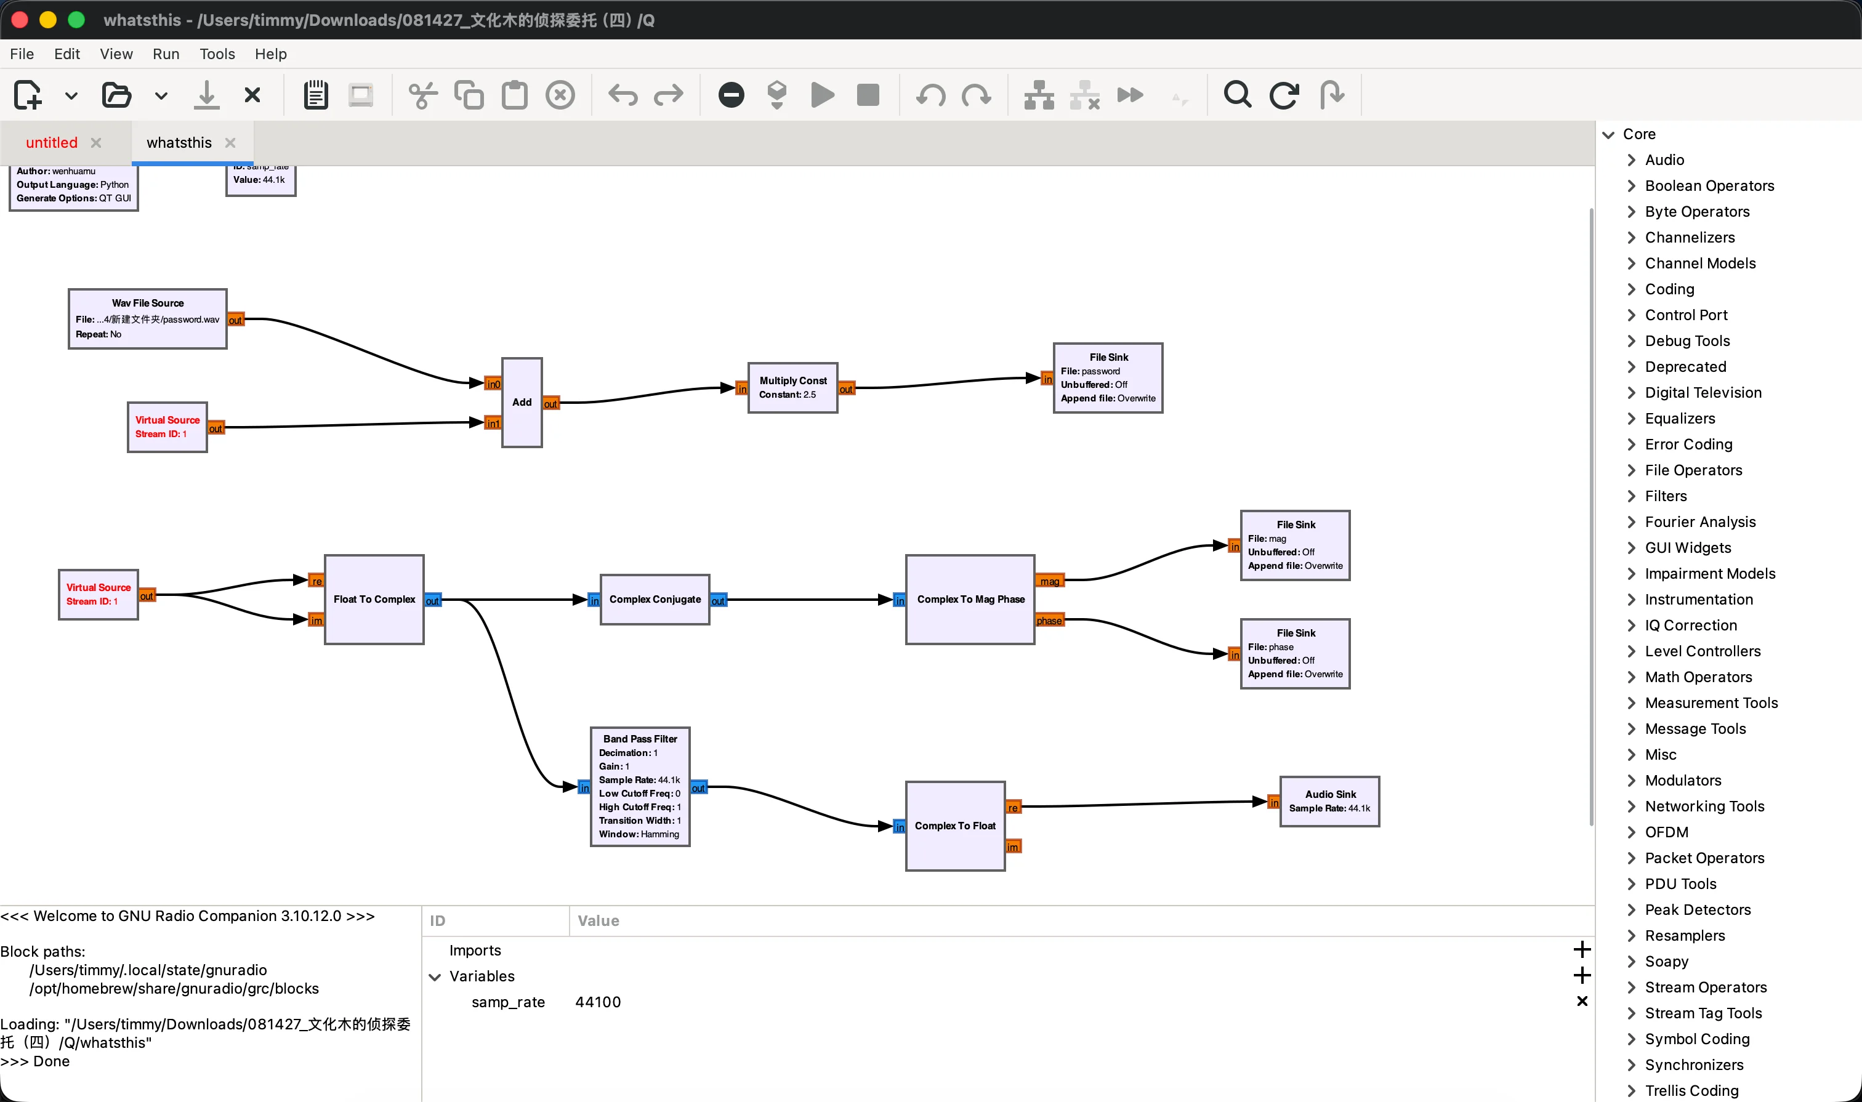Click the generate flowgraph icon
The image size is (1862, 1102).
point(777,95)
